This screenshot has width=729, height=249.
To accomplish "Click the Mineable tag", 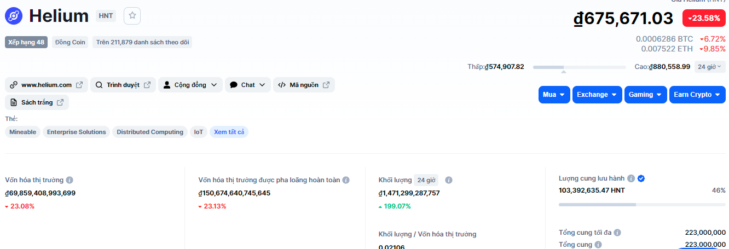I will pos(22,132).
